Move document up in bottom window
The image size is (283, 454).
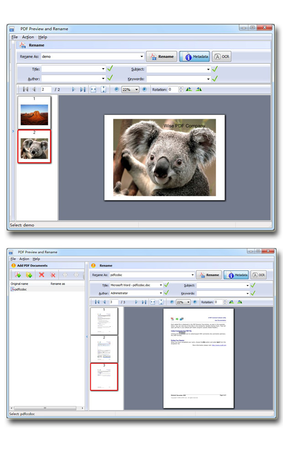[x=65, y=275]
